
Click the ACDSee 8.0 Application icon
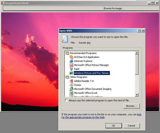(x=71, y=57)
